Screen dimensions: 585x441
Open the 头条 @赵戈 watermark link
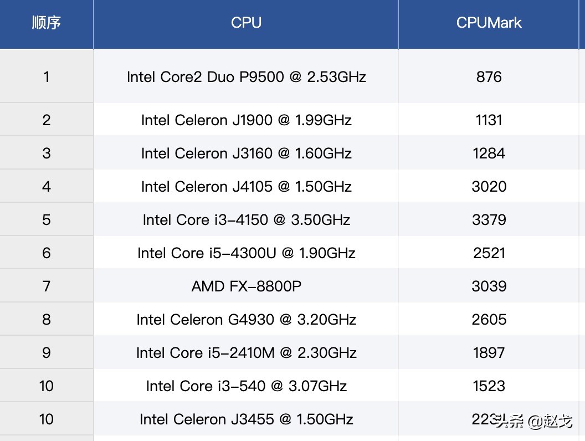tap(533, 422)
